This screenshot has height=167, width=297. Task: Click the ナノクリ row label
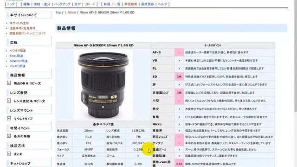[x=158, y=143]
